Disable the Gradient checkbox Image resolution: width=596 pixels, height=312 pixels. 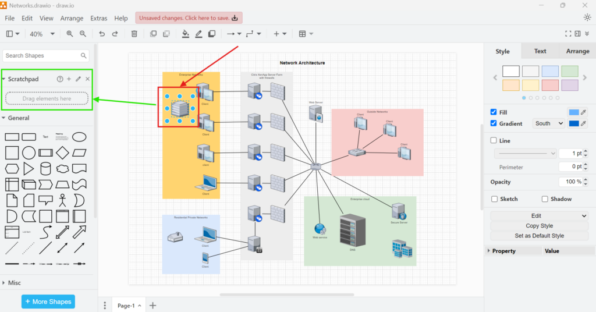[494, 123]
